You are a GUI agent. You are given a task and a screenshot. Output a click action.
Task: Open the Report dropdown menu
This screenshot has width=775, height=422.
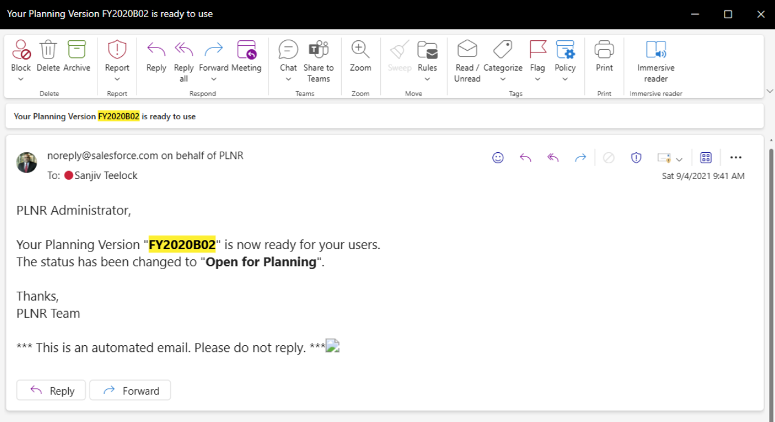(x=117, y=79)
